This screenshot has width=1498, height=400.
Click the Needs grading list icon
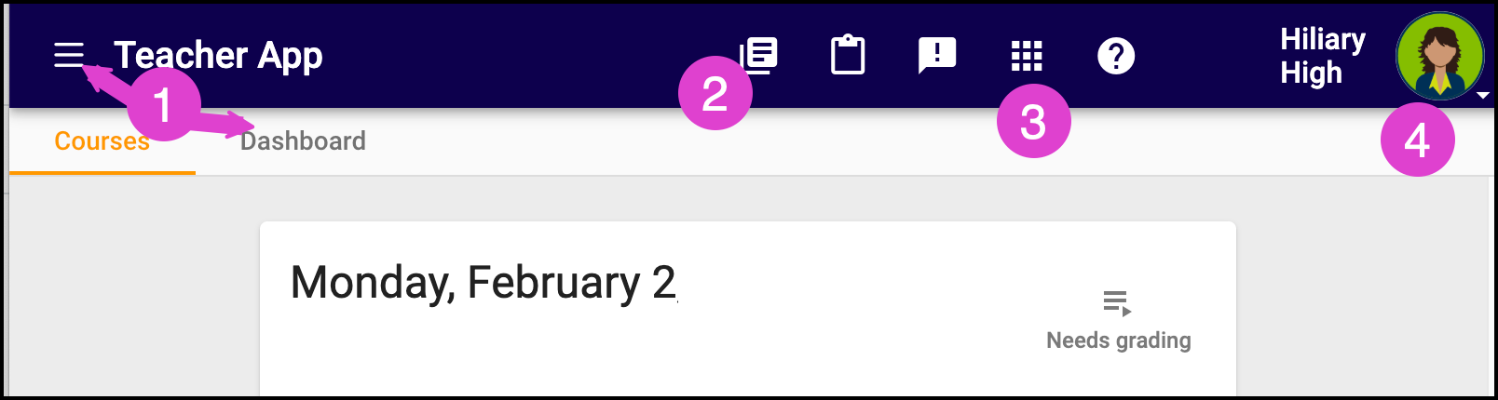pyautogui.click(x=1116, y=303)
